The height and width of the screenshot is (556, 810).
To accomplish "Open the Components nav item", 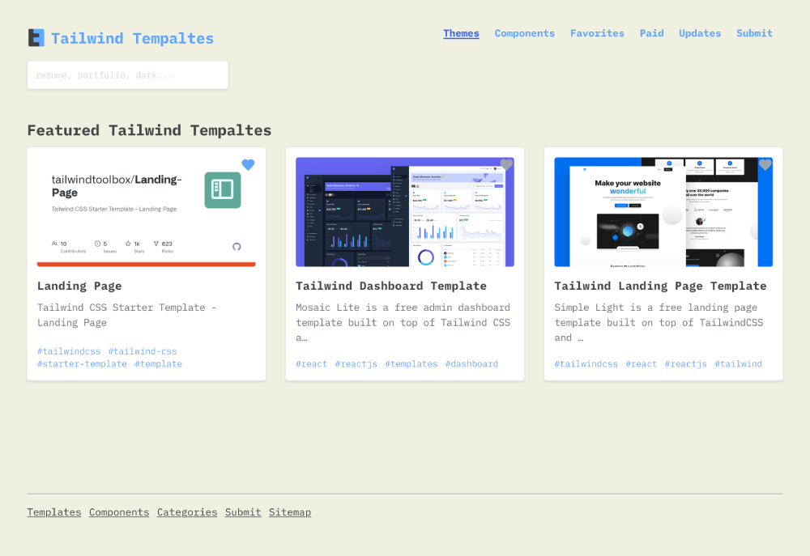I will [x=524, y=33].
